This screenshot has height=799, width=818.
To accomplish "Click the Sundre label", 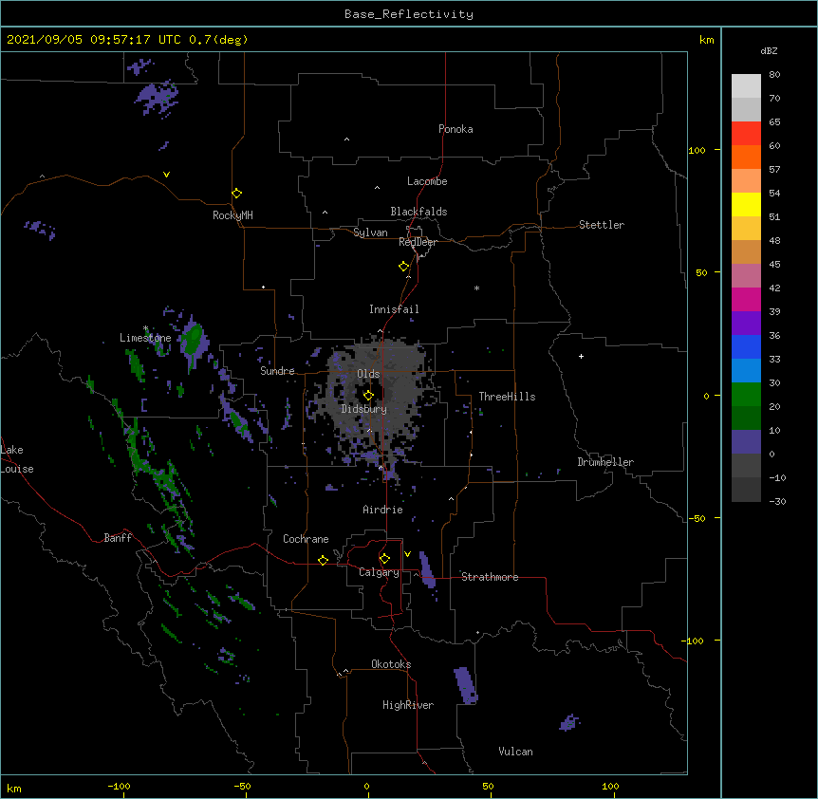I will (x=277, y=371).
